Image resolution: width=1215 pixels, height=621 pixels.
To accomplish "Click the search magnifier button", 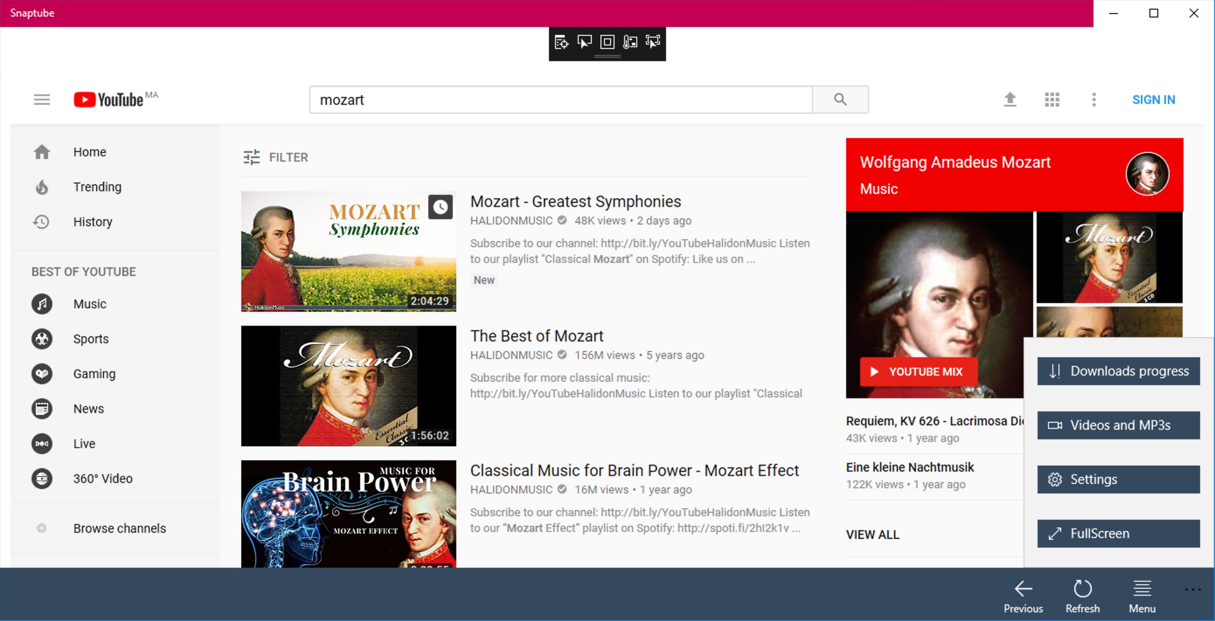I will pos(840,100).
